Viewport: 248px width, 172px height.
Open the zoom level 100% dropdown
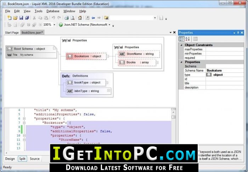coord(54,25)
